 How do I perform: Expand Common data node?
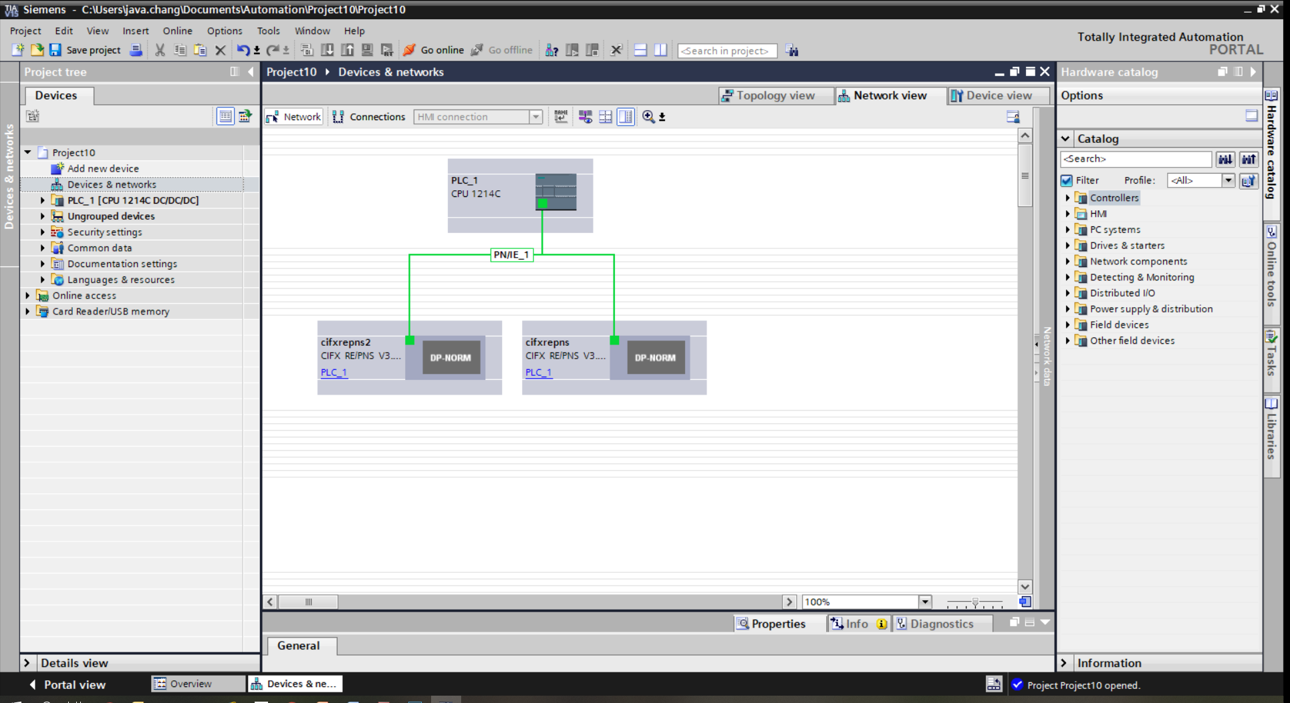pyautogui.click(x=43, y=248)
